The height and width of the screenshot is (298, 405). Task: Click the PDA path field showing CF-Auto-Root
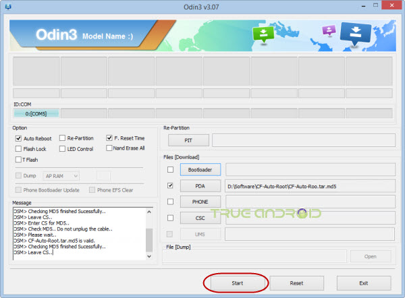click(x=310, y=186)
